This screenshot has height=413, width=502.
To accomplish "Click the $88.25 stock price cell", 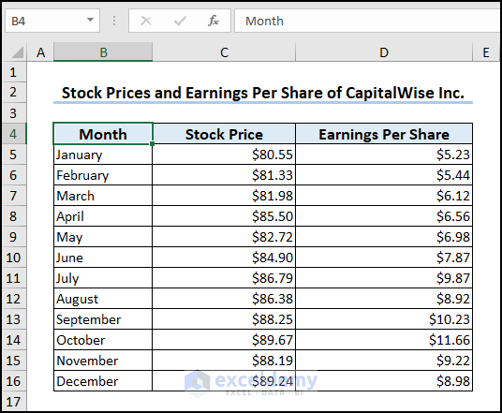I will 224,319.
